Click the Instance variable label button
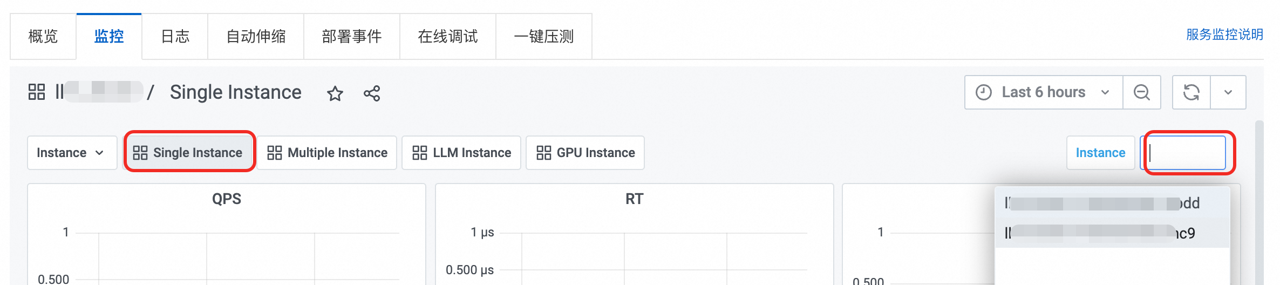This screenshot has height=285, width=1280. pyautogui.click(x=1100, y=153)
